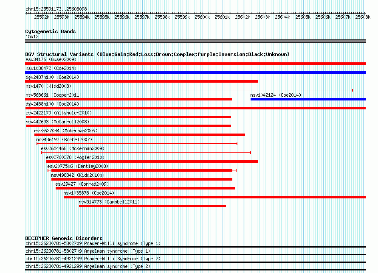
Task: Click the nsv1470 (Kidd2008) variant label
Action: [48, 86]
